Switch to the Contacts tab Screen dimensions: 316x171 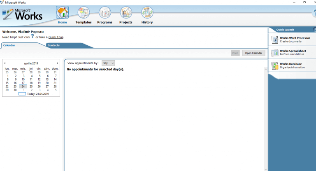[x=53, y=45]
